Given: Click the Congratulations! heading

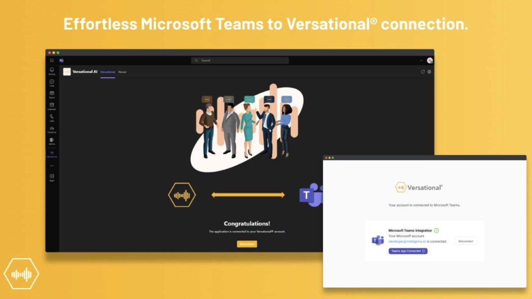Looking at the screenshot, I should pos(247,223).
